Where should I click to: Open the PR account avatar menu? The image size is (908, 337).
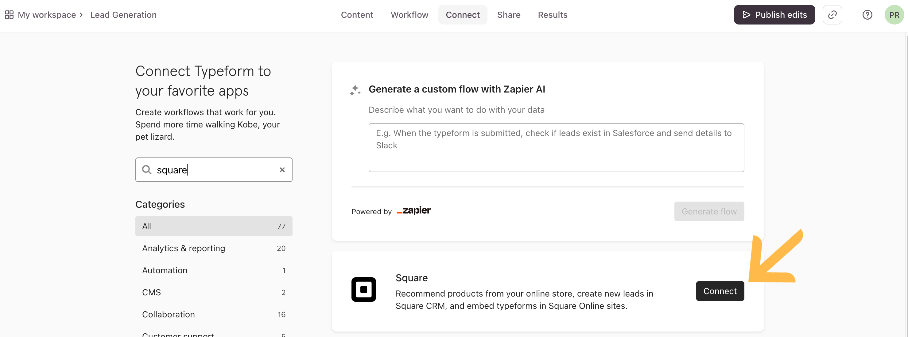894,15
